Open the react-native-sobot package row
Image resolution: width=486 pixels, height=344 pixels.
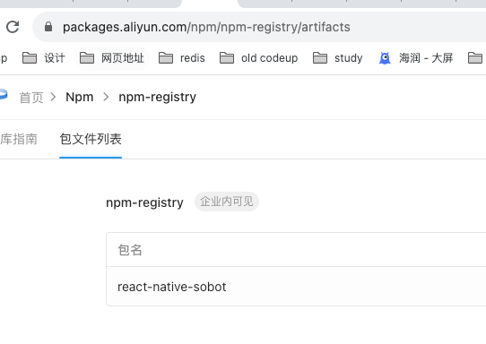(296, 287)
